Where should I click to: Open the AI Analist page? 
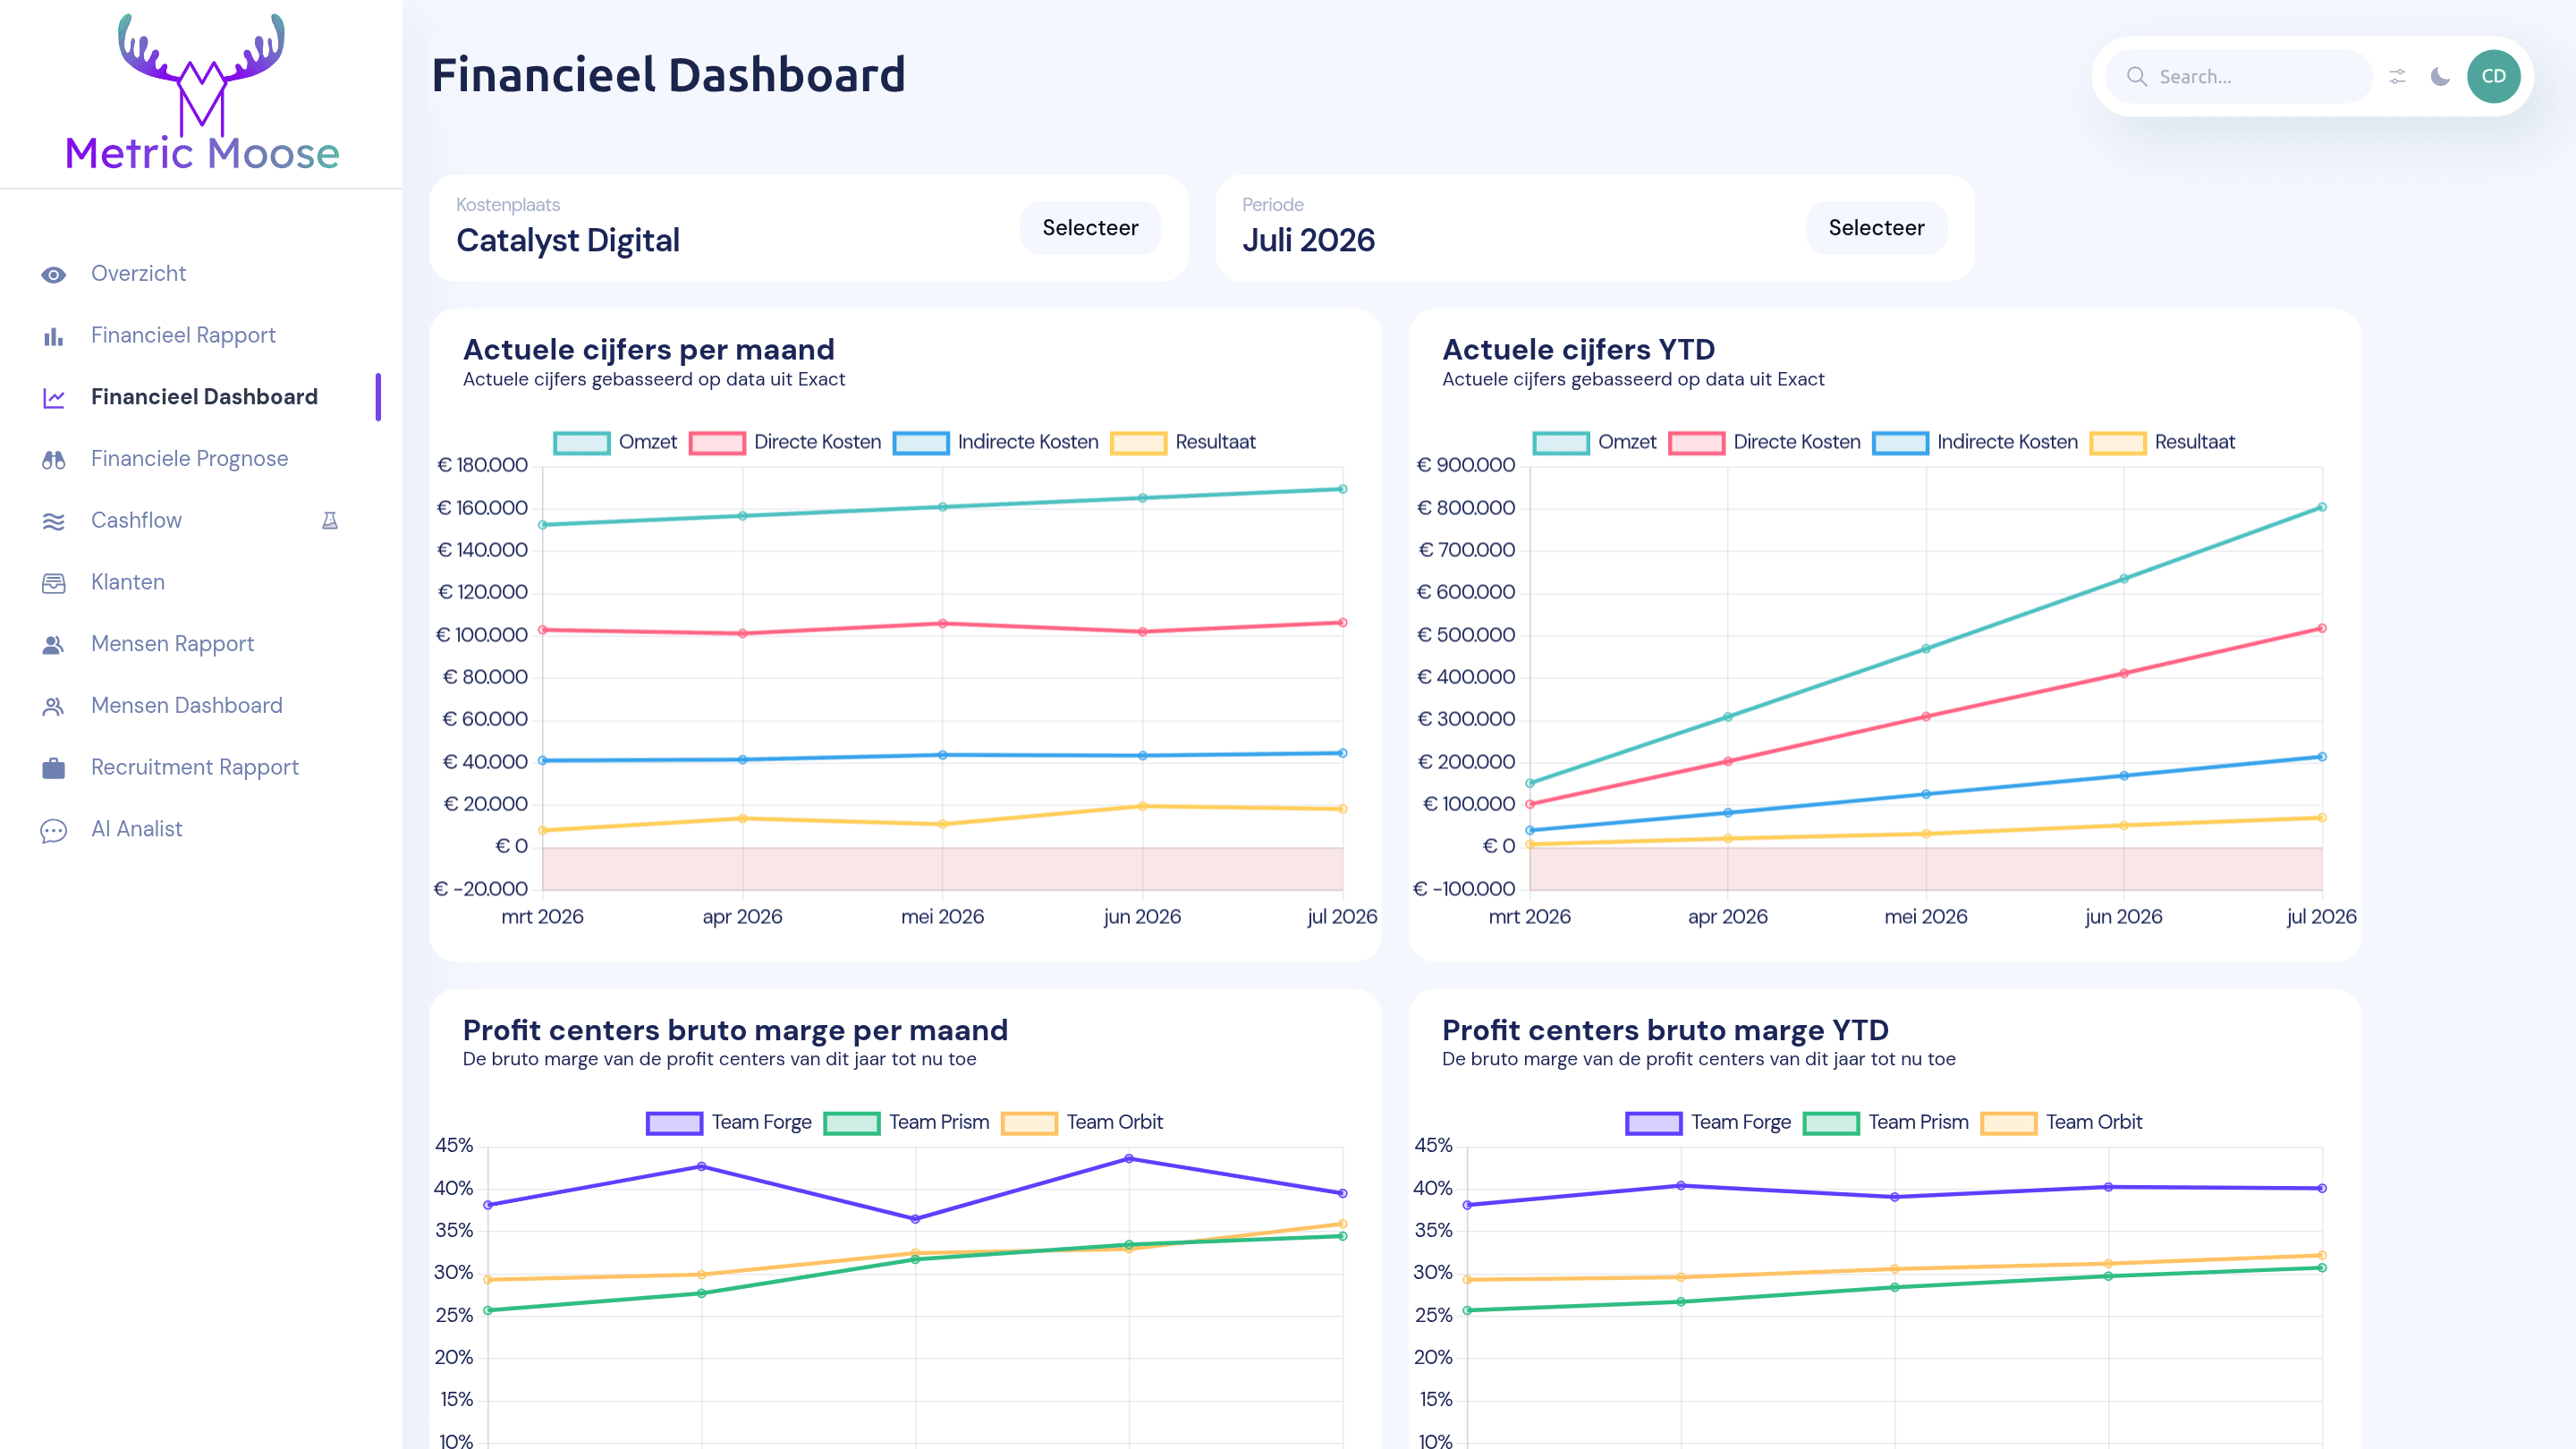coord(137,829)
